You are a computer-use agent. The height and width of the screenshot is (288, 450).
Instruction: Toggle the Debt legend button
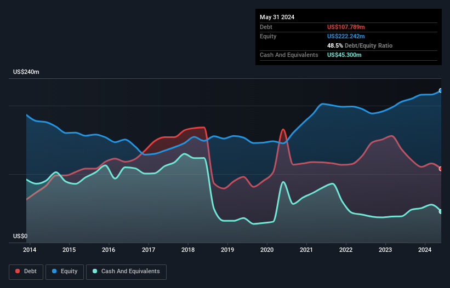(26, 272)
